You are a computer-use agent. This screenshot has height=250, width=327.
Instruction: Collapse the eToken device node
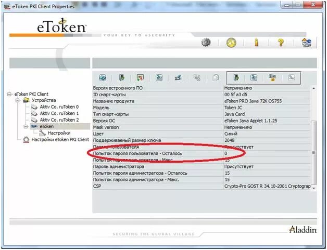(x=26, y=127)
